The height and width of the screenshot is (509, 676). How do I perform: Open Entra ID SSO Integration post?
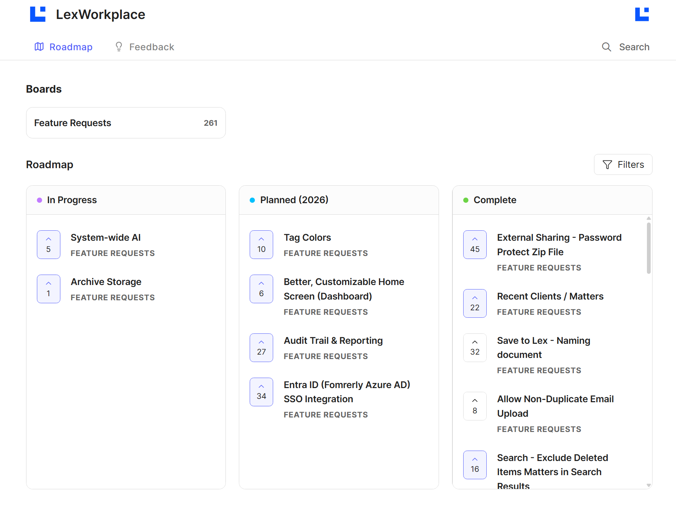(x=347, y=392)
